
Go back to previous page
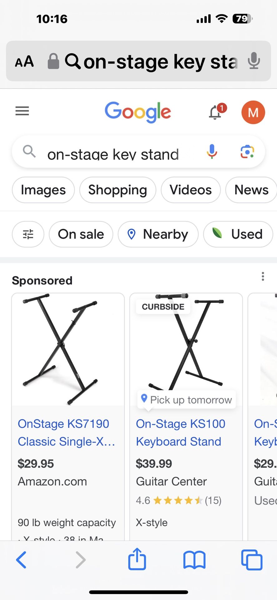[x=21, y=560]
